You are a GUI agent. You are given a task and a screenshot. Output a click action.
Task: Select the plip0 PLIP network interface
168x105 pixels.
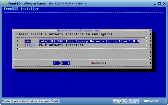click(54, 45)
